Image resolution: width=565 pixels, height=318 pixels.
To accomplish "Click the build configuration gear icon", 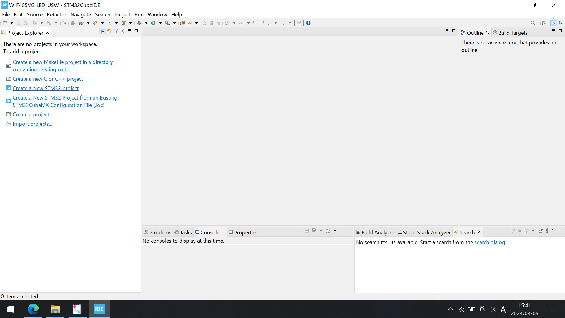I will pyautogui.click(x=35, y=23).
